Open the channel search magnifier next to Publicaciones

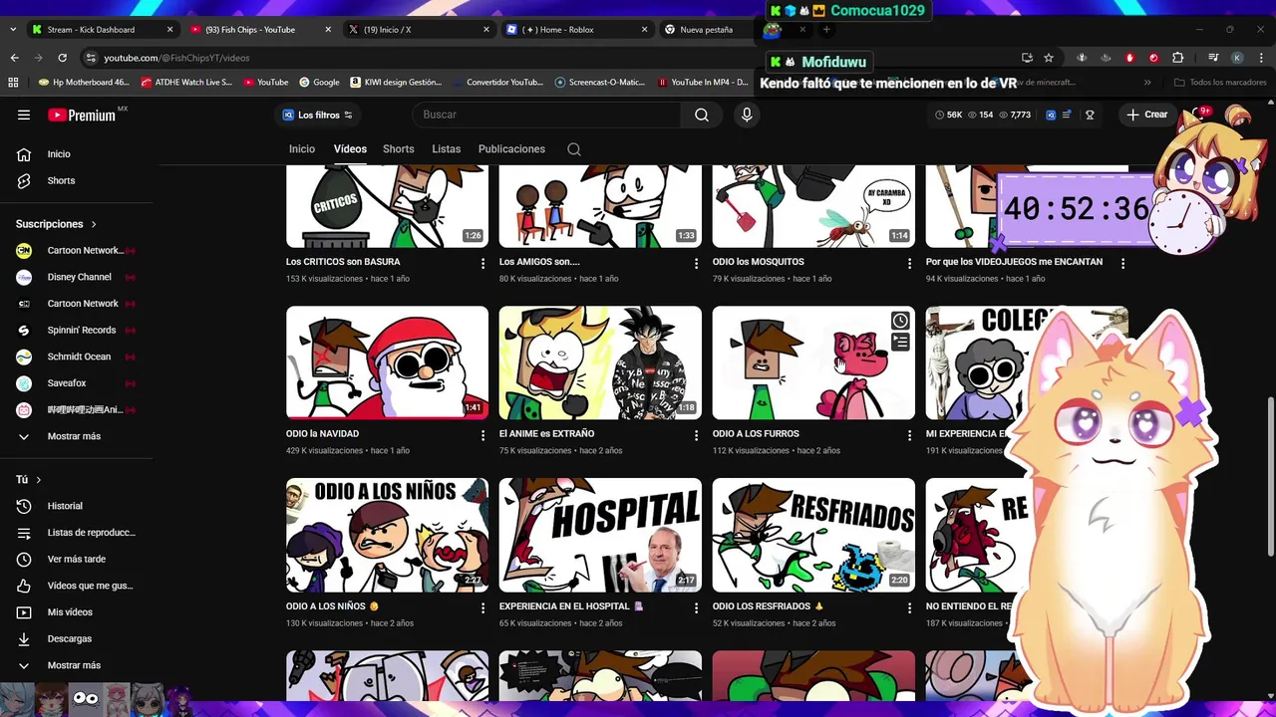pos(574,149)
